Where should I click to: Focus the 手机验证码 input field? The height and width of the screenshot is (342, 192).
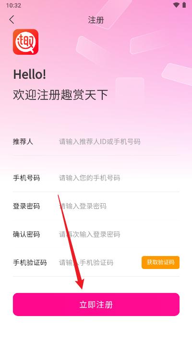[x=99, y=262]
